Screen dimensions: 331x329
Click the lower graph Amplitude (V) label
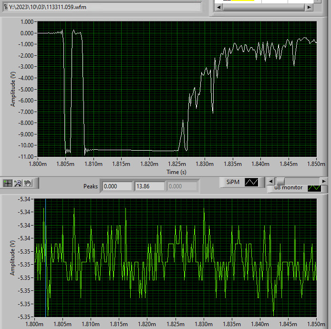(x=12, y=257)
